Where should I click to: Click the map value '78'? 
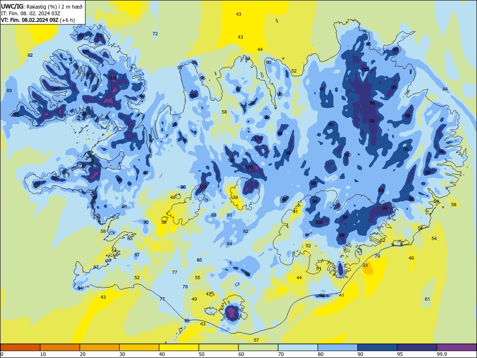185,286
